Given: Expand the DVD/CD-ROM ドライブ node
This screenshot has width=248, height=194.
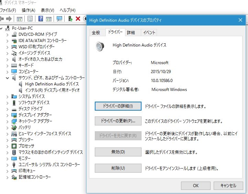Looking at the screenshot, I should [x=7, y=34].
